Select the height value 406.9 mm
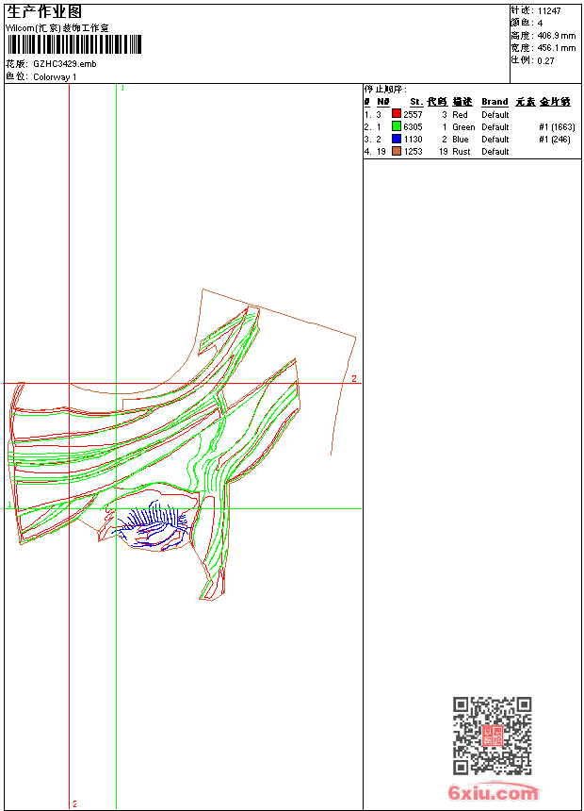Screen dimensions: 584x811 click(x=556, y=35)
